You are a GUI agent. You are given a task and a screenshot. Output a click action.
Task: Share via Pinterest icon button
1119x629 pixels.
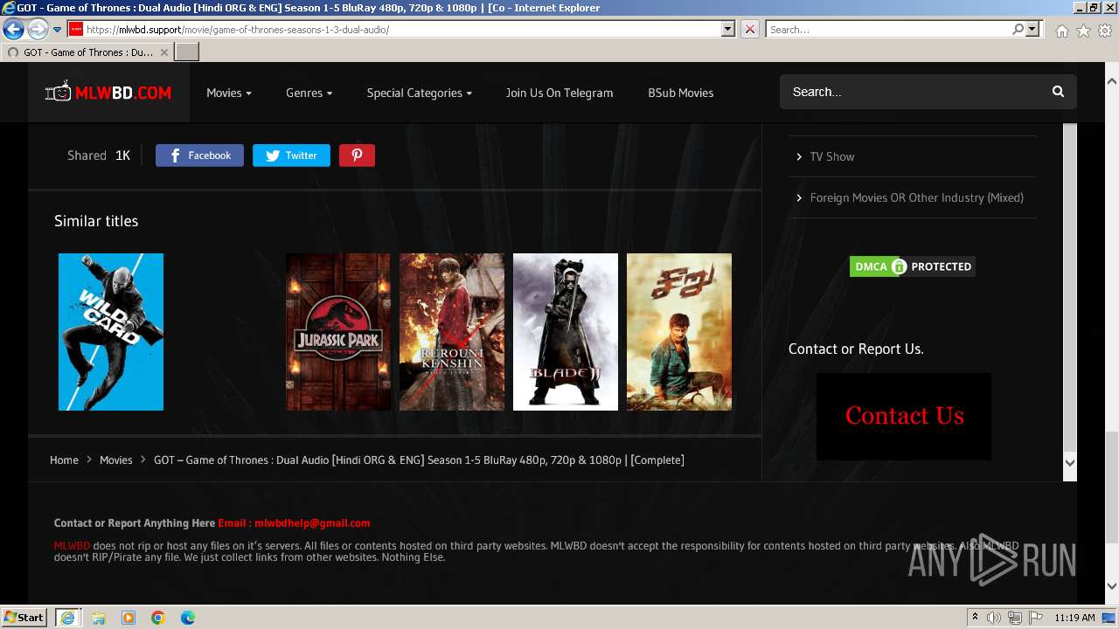click(x=357, y=156)
